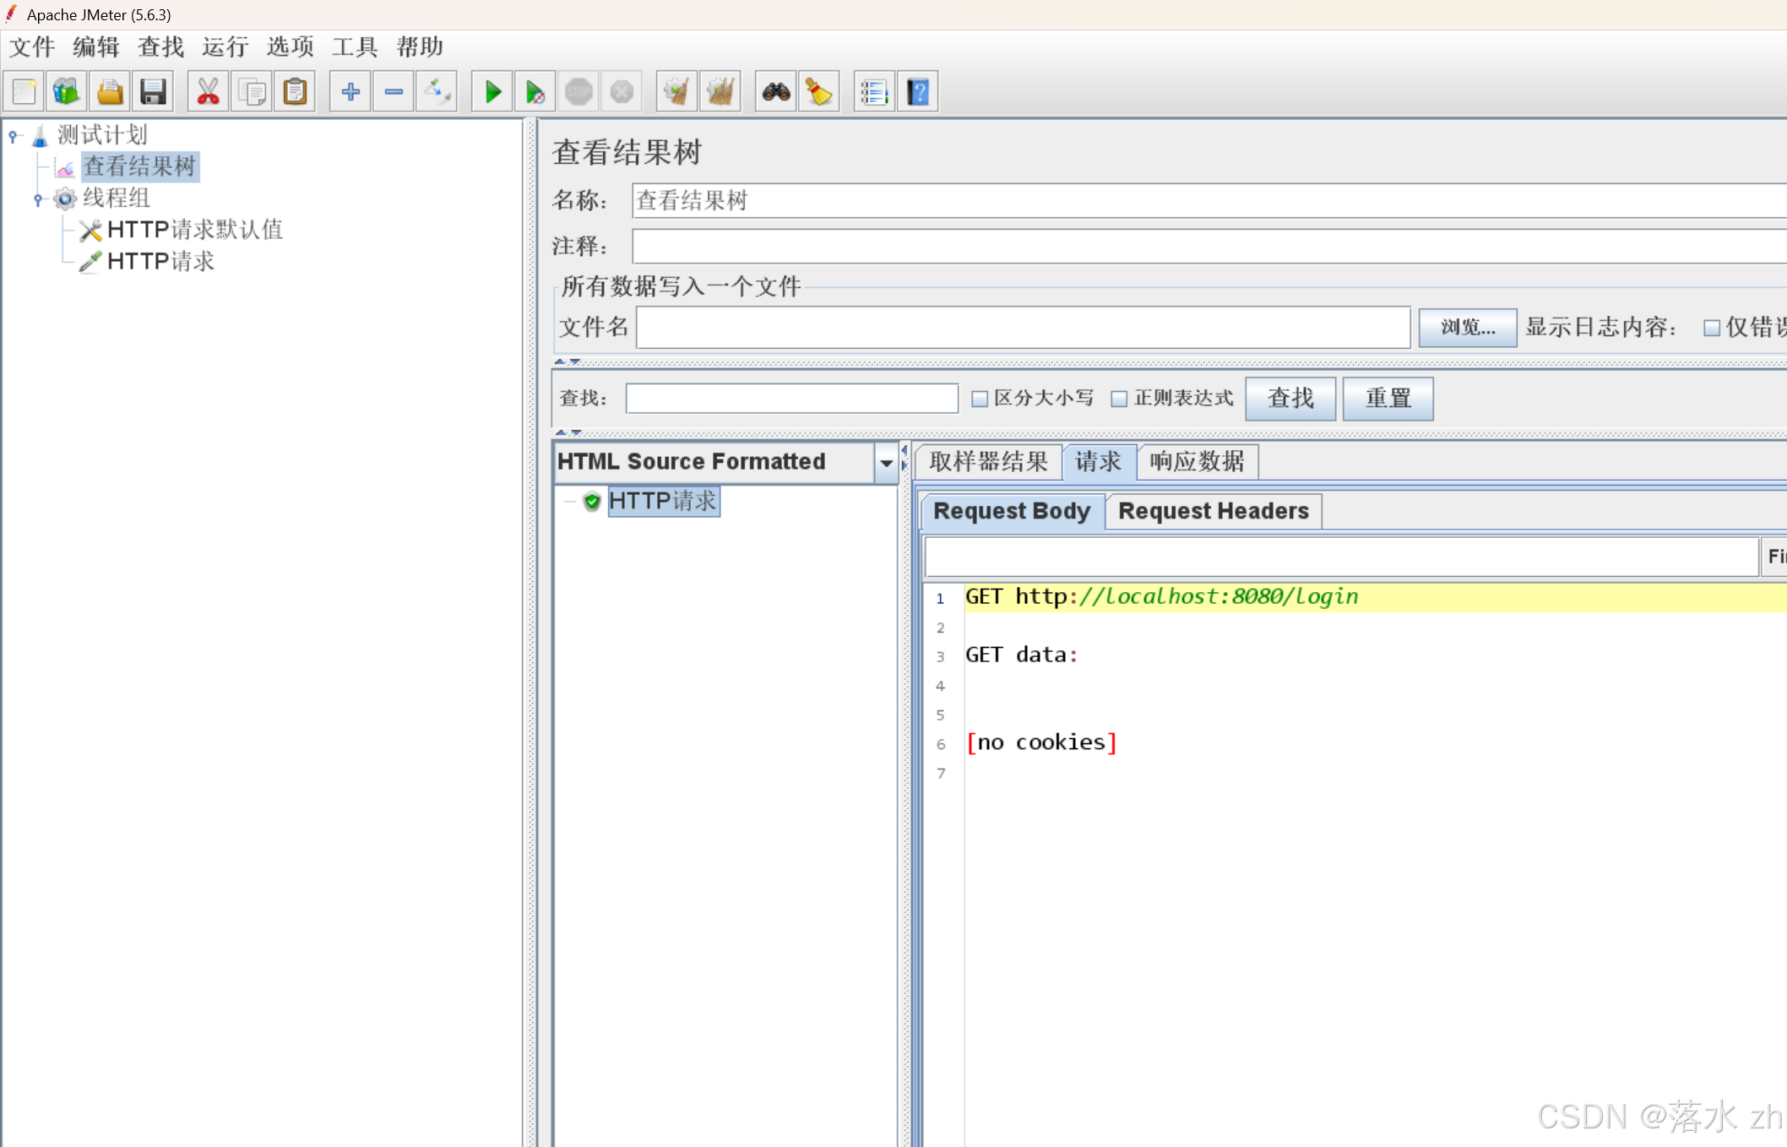Select 测试计划 root node
Image resolution: width=1787 pixels, height=1147 pixels.
[x=102, y=135]
